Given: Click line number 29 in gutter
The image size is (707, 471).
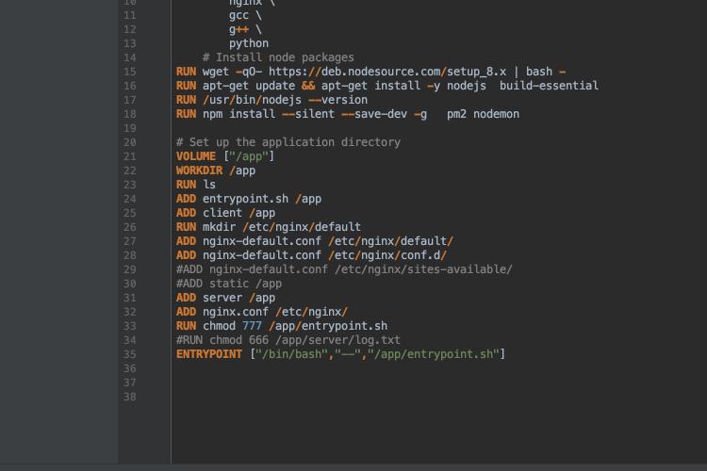Looking at the screenshot, I should (130, 269).
